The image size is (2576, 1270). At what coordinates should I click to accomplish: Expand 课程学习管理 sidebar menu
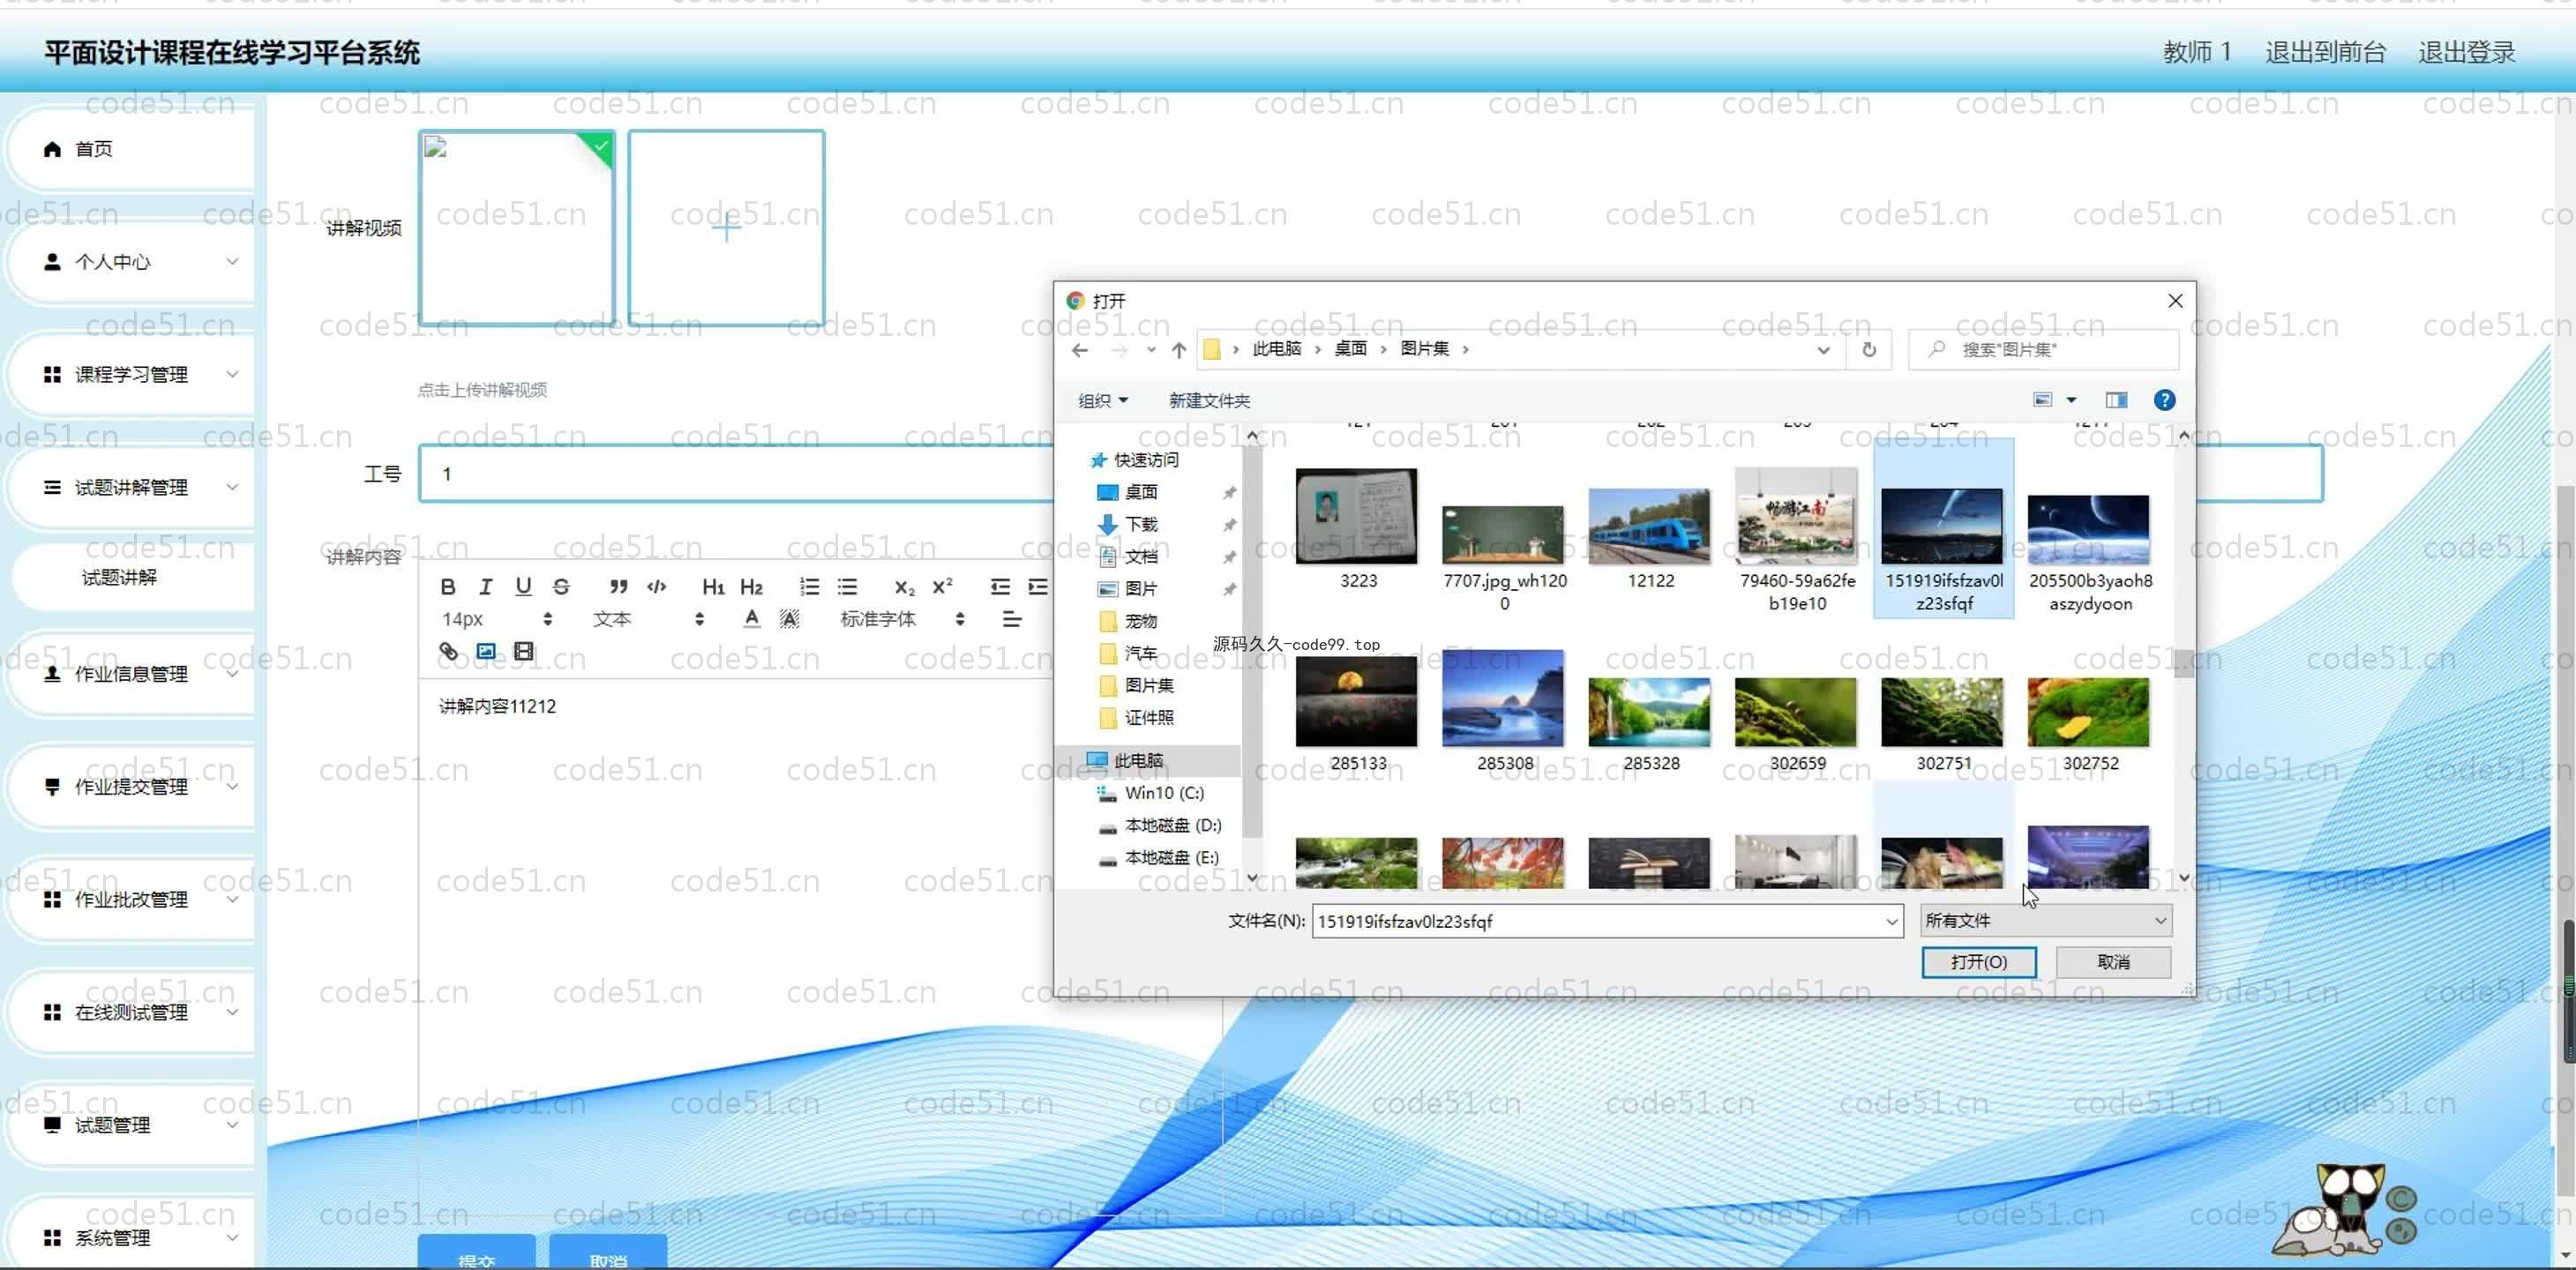[x=130, y=374]
